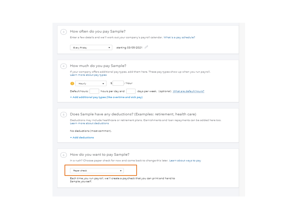Click the step 5 circle number icon
This screenshot has width=294, height=221.
pos(64,114)
